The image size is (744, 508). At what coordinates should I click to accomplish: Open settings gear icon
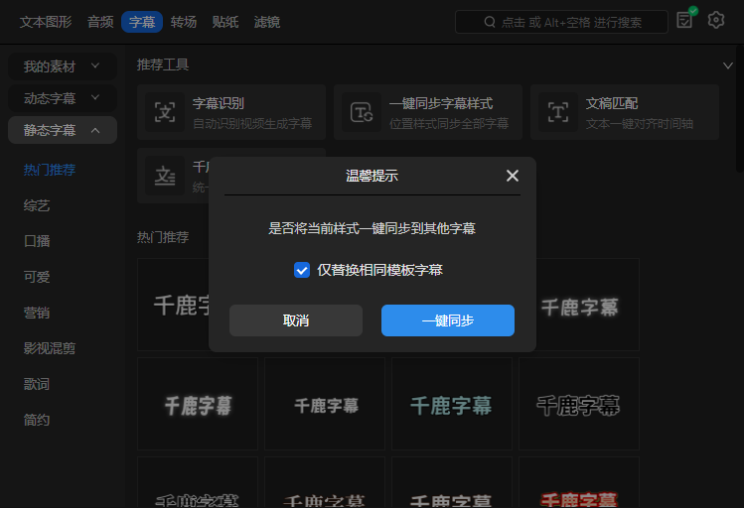click(x=716, y=20)
